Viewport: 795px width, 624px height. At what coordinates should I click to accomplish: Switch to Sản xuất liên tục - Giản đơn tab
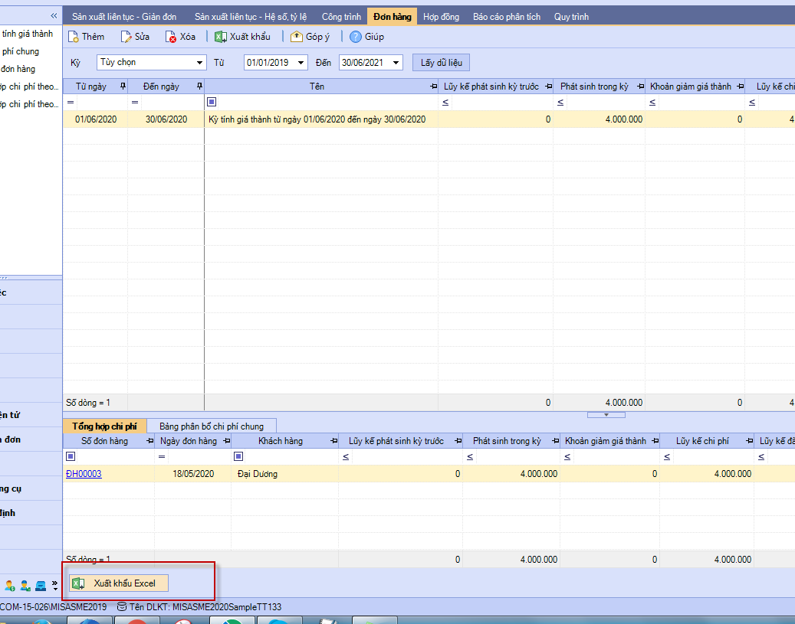[x=124, y=17]
